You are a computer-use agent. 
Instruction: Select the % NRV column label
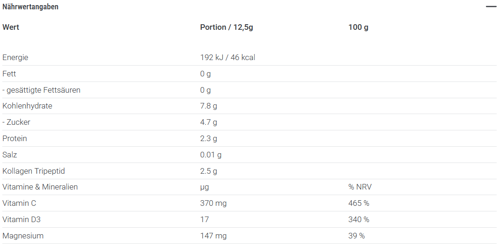click(x=360, y=187)
